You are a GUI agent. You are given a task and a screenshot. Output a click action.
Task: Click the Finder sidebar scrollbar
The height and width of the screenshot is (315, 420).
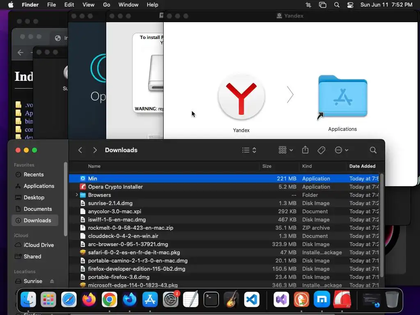pos(65,199)
